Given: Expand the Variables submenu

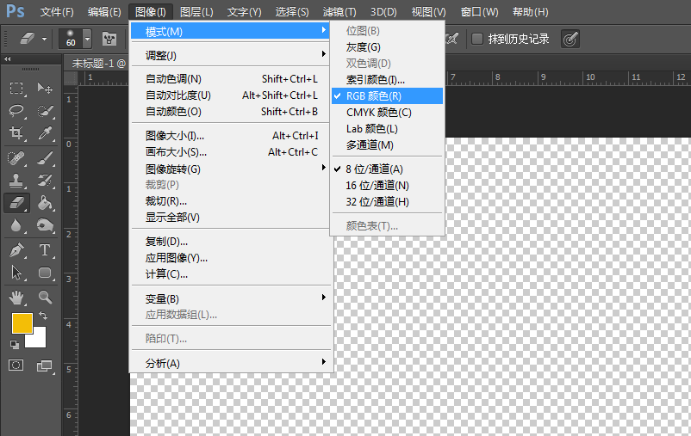Looking at the screenshot, I should coord(231,298).
